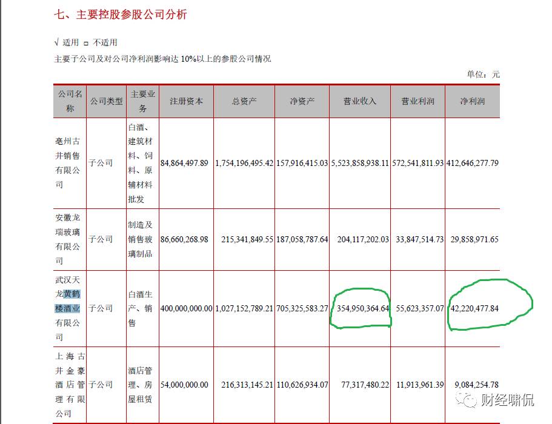Click net assets 187,058,787.64
Image resolution: width=552 pixels, height=424 pixels.
point(302,240)
